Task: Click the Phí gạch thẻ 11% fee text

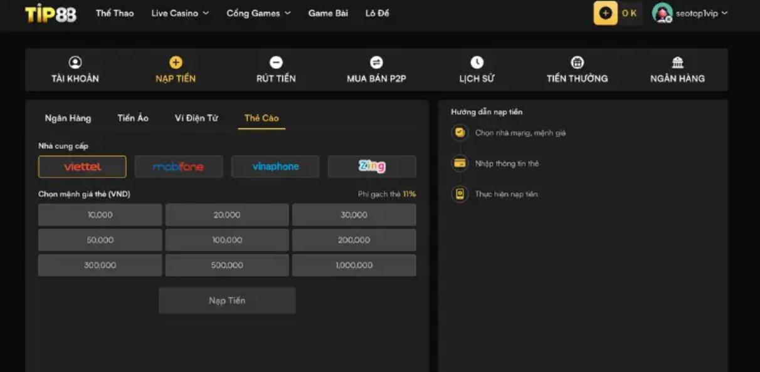Action: 387,194
